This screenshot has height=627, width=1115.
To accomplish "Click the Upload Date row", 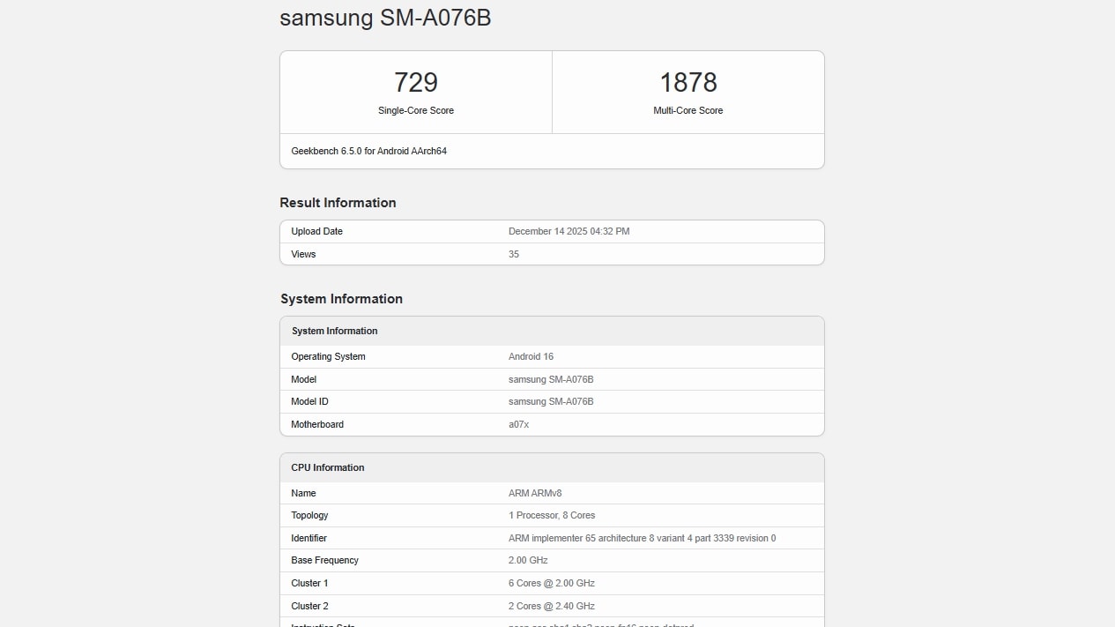I will tap(552, 231).
